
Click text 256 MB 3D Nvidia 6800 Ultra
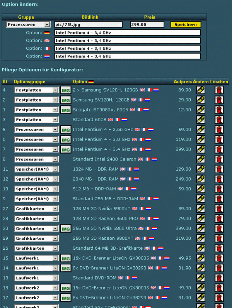[x=105, y=228]
